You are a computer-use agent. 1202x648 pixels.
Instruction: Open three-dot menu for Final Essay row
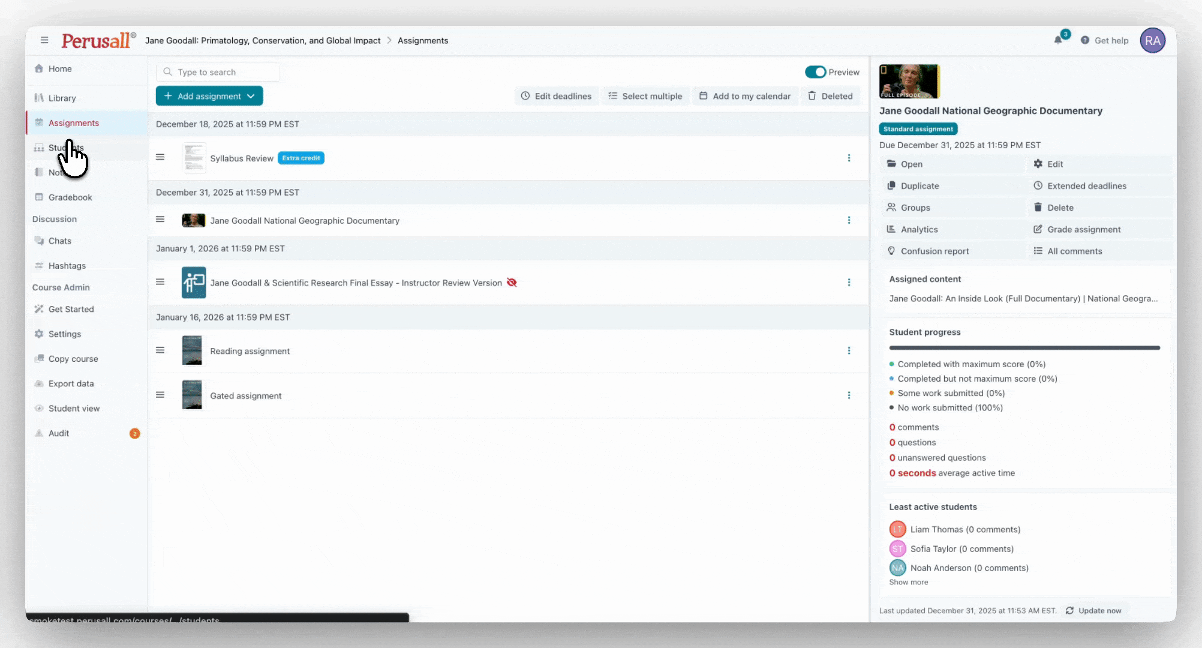(849, 282)
